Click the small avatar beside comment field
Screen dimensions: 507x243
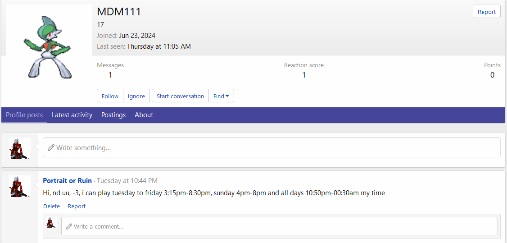tap(51, 222)
